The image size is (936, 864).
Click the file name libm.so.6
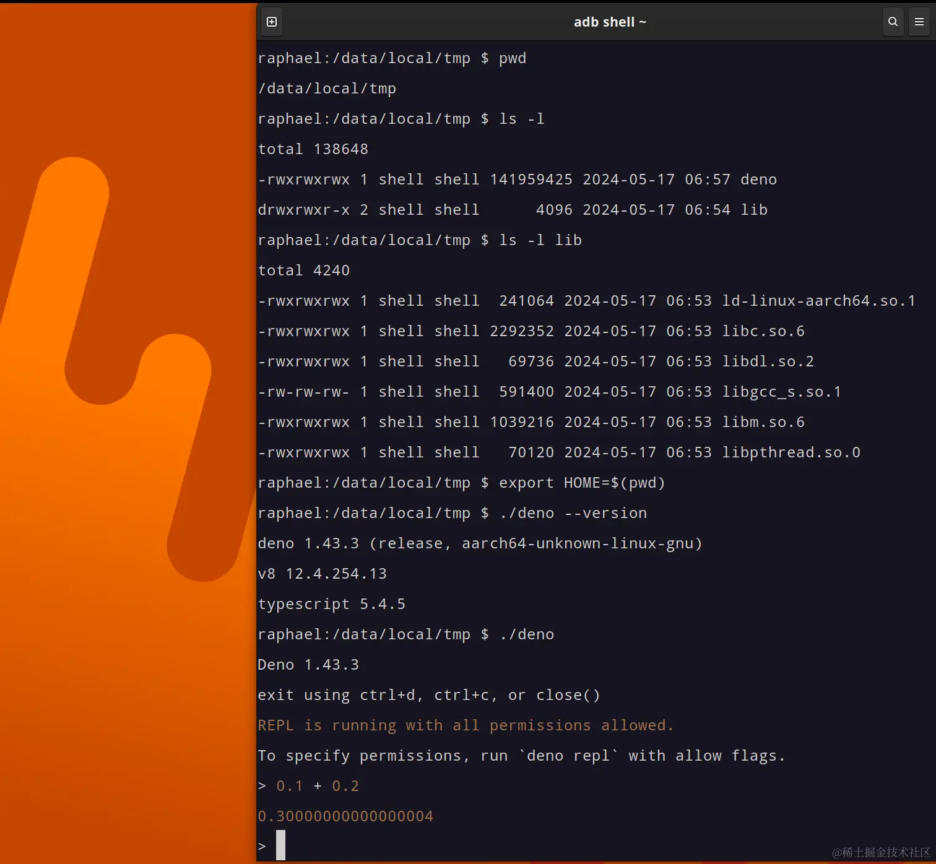tap(763, 422)
